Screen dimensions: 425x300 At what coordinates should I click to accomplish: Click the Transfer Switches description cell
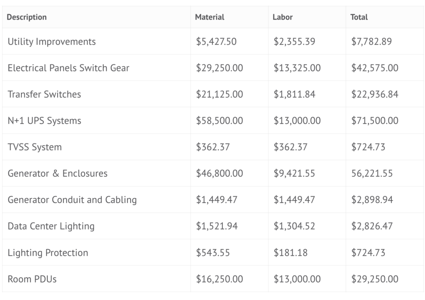coord(44,94)
